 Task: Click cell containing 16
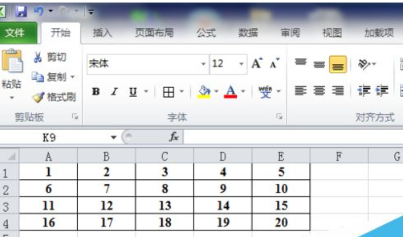coord(48,222)
